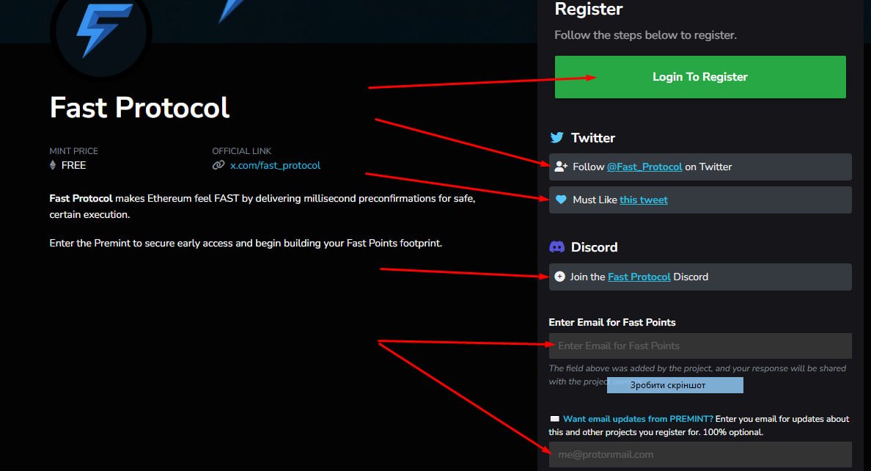The height and width of the screenshot is (471, 871).
Task: Click the Fast Protocol lightning logo avatar
Action: (101, 31)
